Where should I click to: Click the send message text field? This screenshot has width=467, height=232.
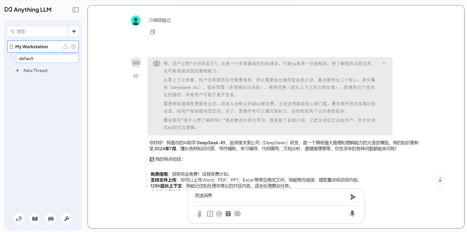[269, 196]
